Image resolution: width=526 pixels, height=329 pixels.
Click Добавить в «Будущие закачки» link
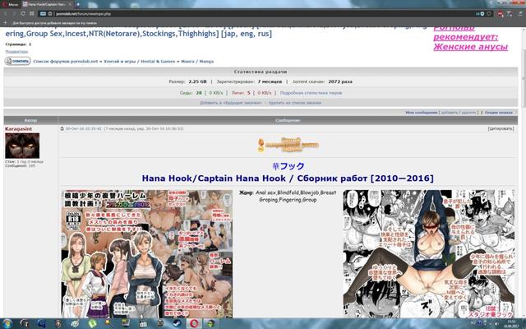(x=231, y=103)
